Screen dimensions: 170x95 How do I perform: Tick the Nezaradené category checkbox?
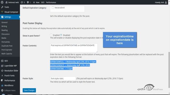point(53,8)
